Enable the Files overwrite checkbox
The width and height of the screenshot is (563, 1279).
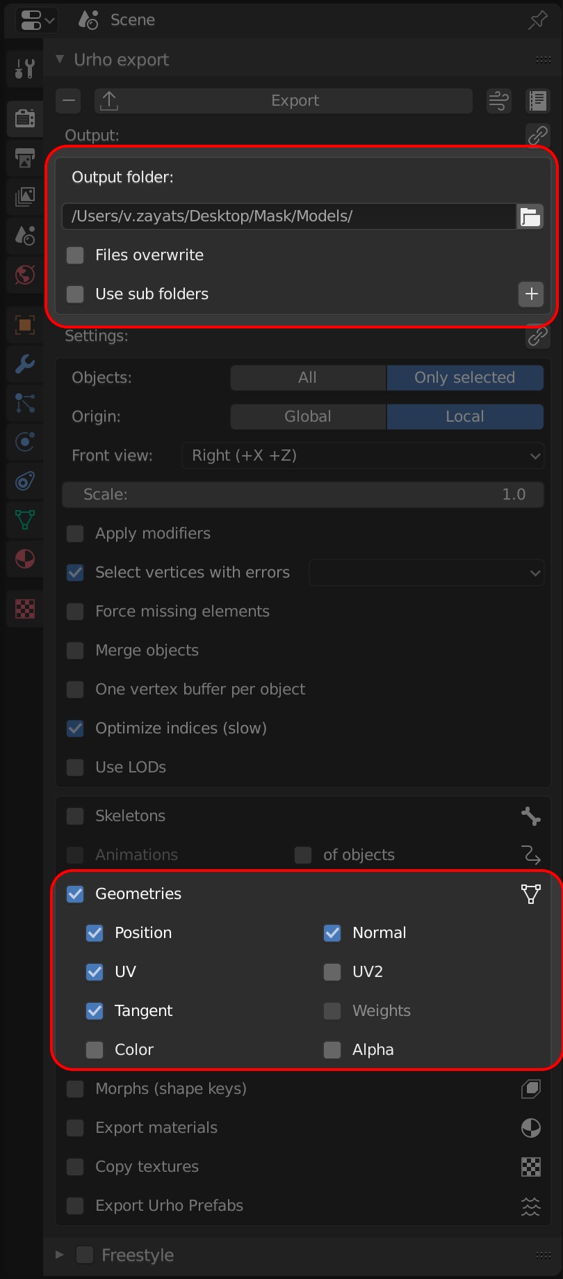[75, 255]
